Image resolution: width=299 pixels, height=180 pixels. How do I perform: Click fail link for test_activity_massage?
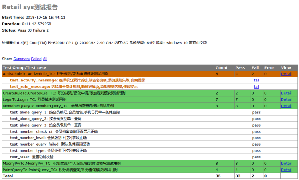pos(256,80)
